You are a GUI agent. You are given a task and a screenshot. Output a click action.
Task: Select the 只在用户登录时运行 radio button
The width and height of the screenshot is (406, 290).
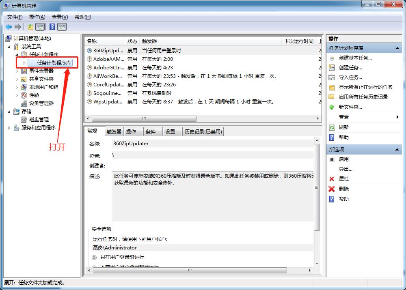point(94,258)
